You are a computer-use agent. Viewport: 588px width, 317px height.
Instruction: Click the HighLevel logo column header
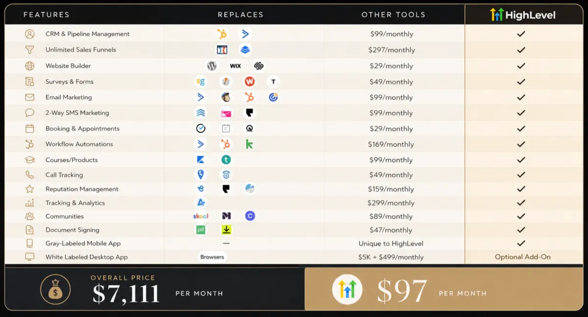(522, 15)
